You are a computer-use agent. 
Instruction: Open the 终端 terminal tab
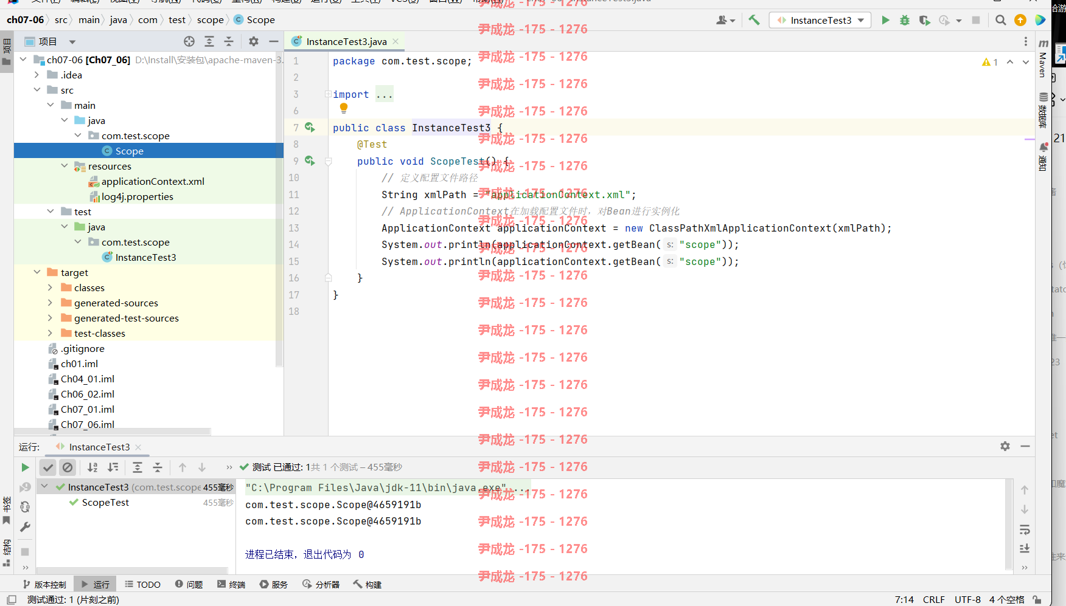(231, 584)
